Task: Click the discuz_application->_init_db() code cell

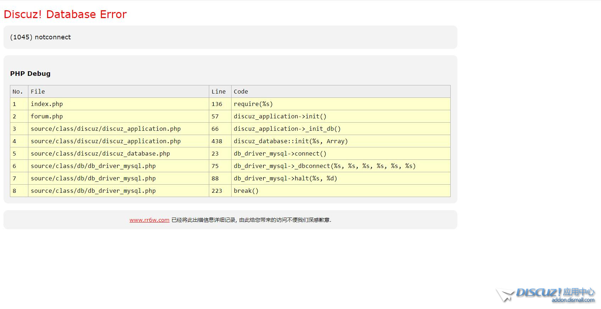Action: 341,129
